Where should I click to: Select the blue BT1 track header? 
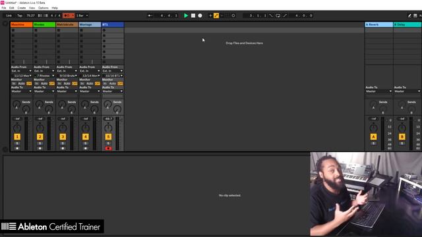(113, 24)
